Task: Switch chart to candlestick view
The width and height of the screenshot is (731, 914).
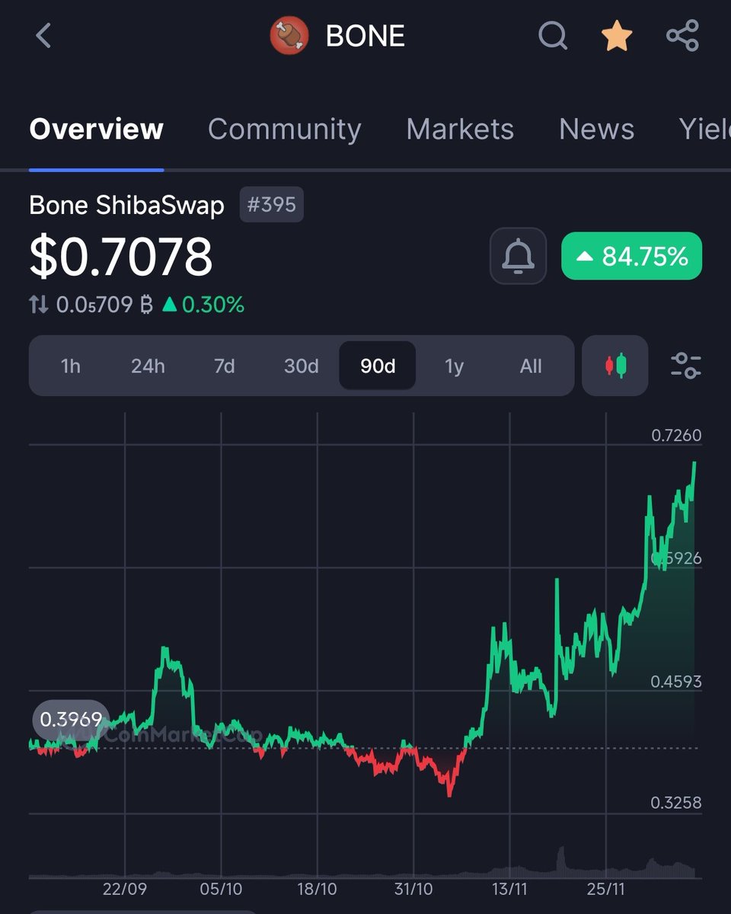Action: click(x=614, y=366)
